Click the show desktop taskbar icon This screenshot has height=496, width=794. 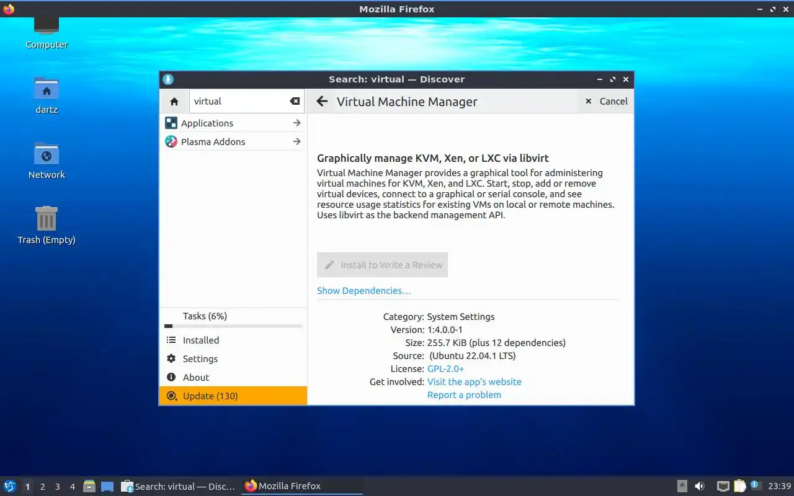pyautogui.click(x=107, y=487)
